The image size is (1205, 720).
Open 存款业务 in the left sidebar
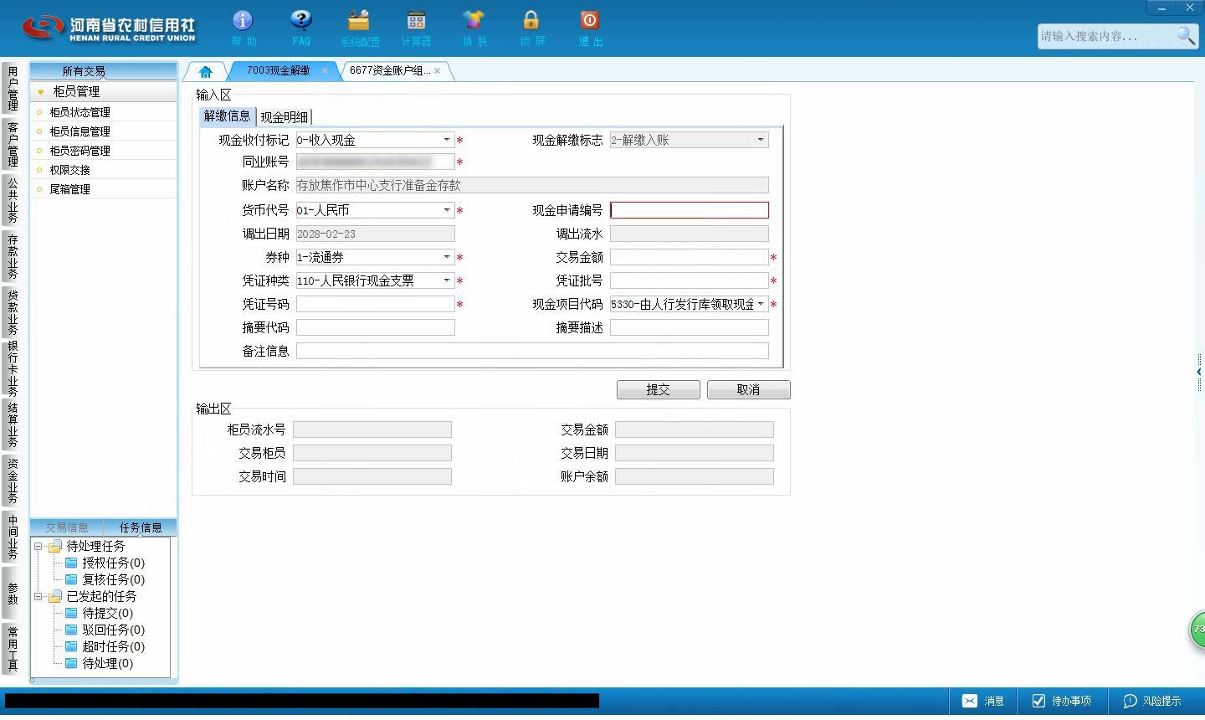click(x=13, y=257)
